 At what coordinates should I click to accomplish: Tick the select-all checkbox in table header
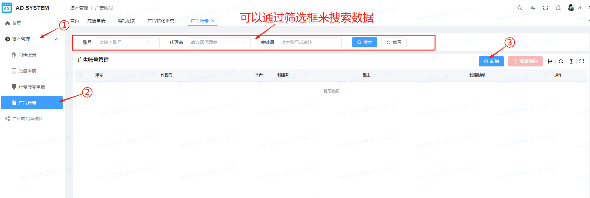click(x=80, y=75)
